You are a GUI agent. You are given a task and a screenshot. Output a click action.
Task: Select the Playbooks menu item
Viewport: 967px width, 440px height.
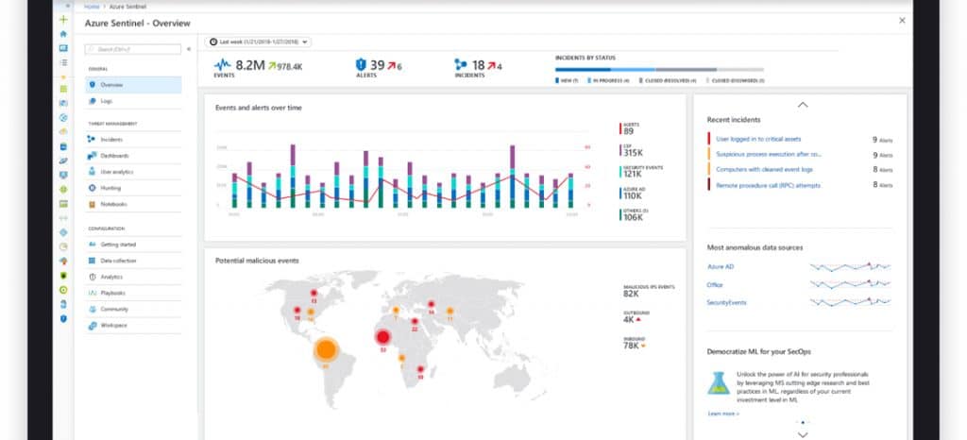(x=134, y=293)
